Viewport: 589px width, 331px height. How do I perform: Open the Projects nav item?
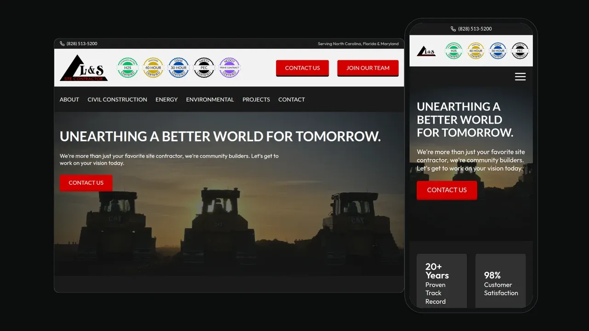pos(256,99)
